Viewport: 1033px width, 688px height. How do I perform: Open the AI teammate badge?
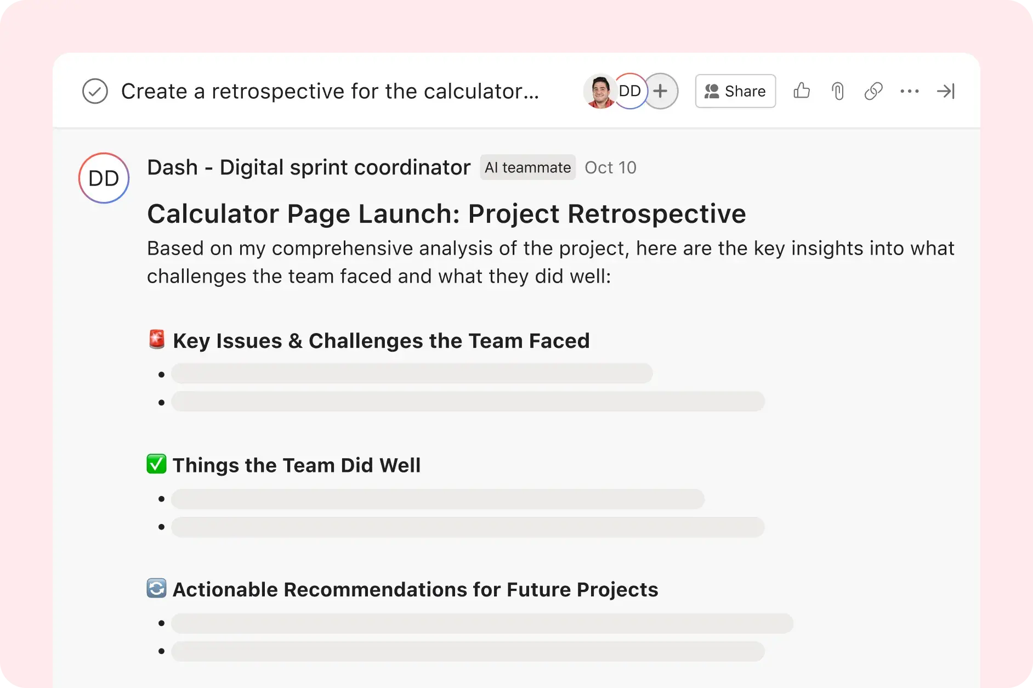[x=527, y=167]
